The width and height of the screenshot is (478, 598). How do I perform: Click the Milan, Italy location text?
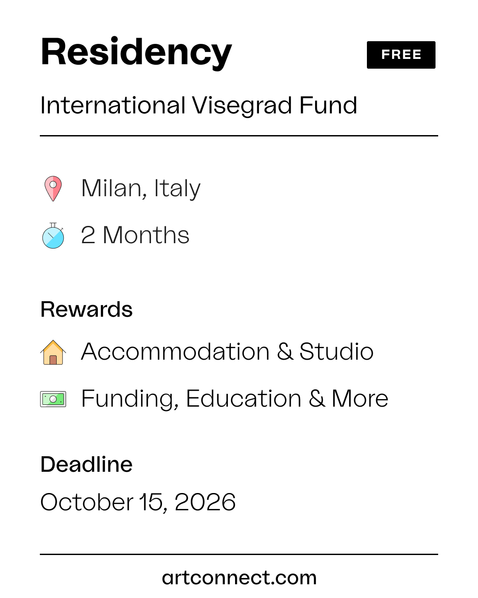pyautogui.click(x=141, y=189)
